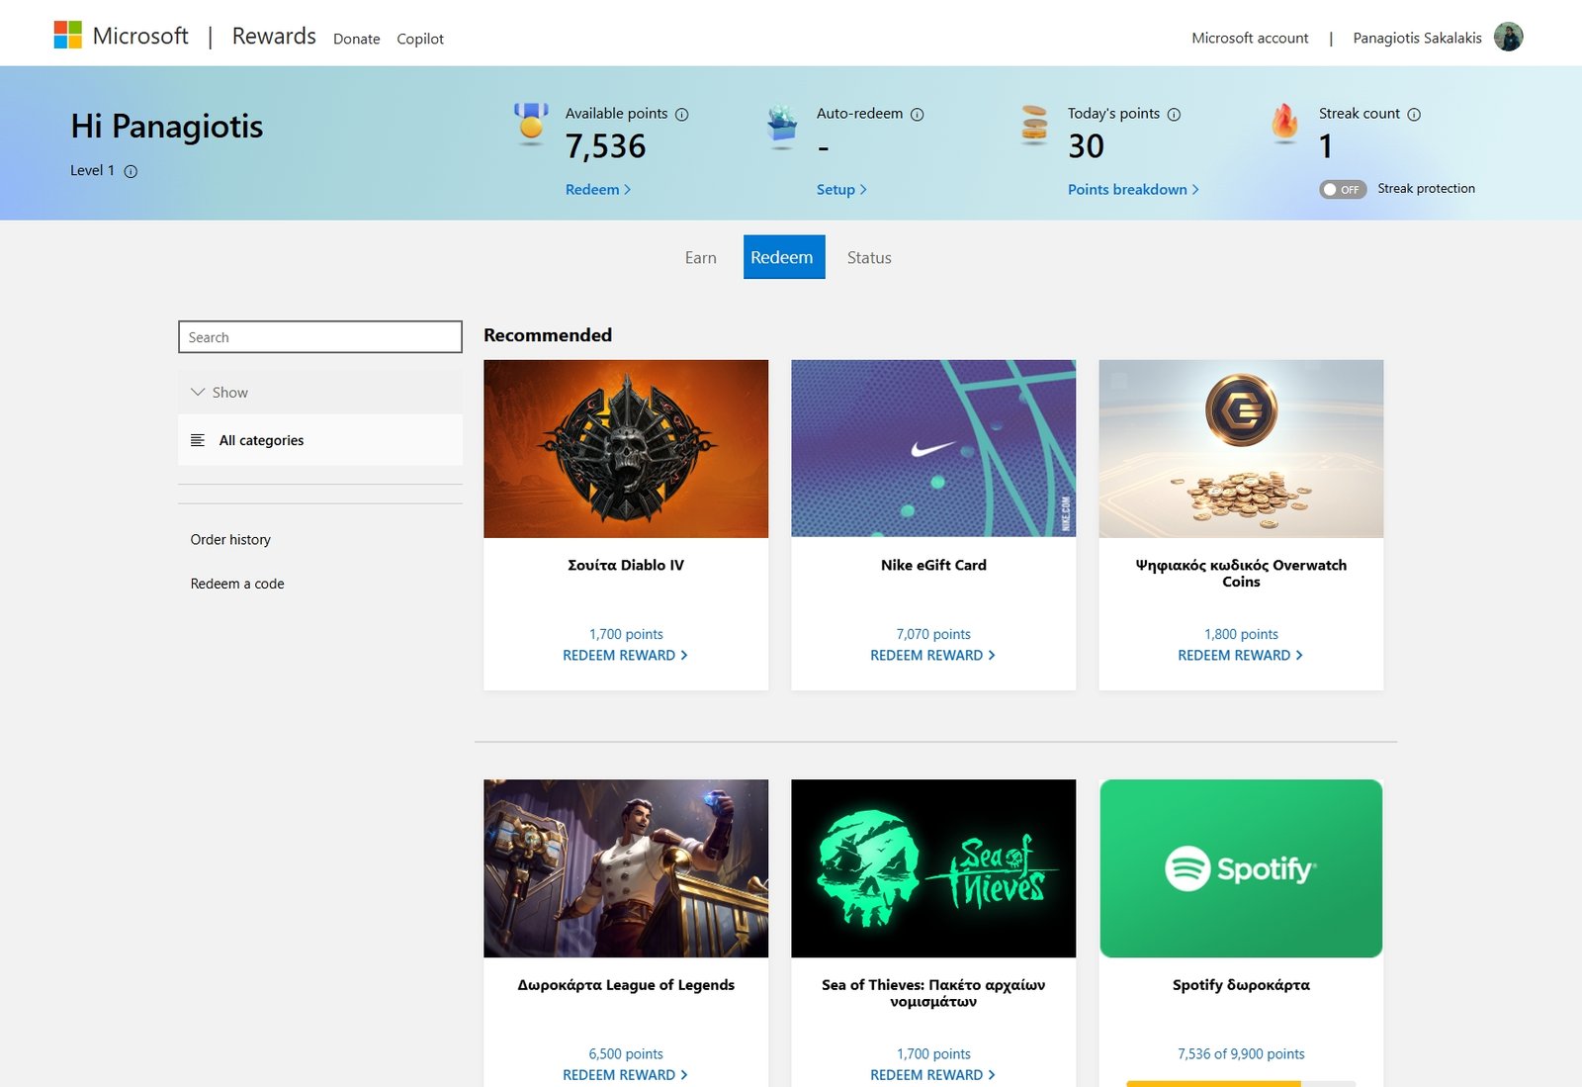Open the League of Legends thumbnail
The height and width of the screenshot is (1087, 1582).
(x=626, y=868)
